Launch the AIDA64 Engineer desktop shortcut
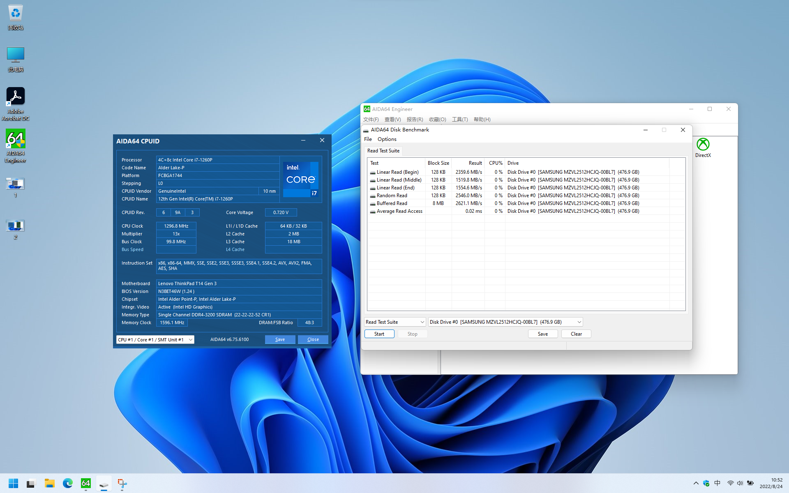 15,146
